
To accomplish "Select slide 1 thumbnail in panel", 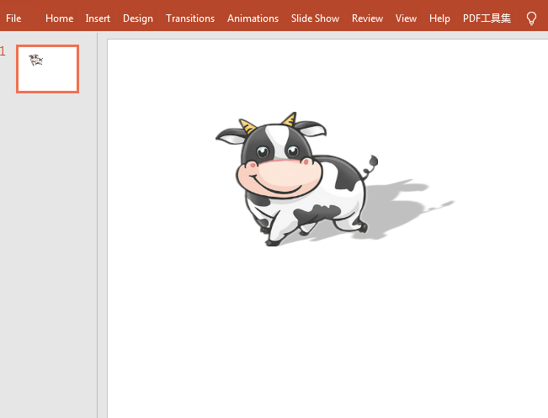I will [x=47, y=69].
